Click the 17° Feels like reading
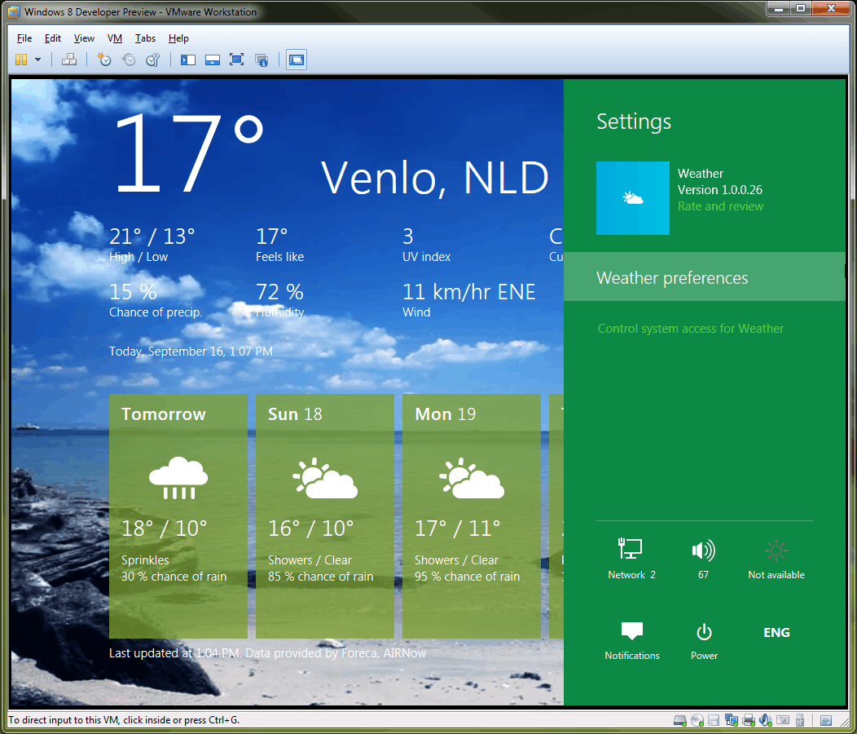The width and height of the screenshot is (857, 734). pyautogui.click(x=280, y=245)
